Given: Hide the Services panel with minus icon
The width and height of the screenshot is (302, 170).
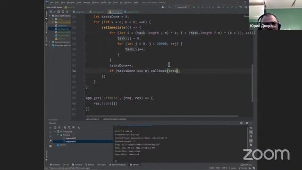Looking at the screenshot, I should pos(251,123).
